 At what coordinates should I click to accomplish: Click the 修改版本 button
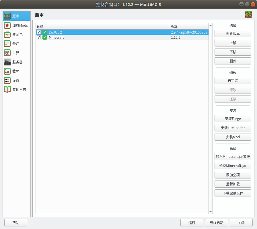coord(233,34)
